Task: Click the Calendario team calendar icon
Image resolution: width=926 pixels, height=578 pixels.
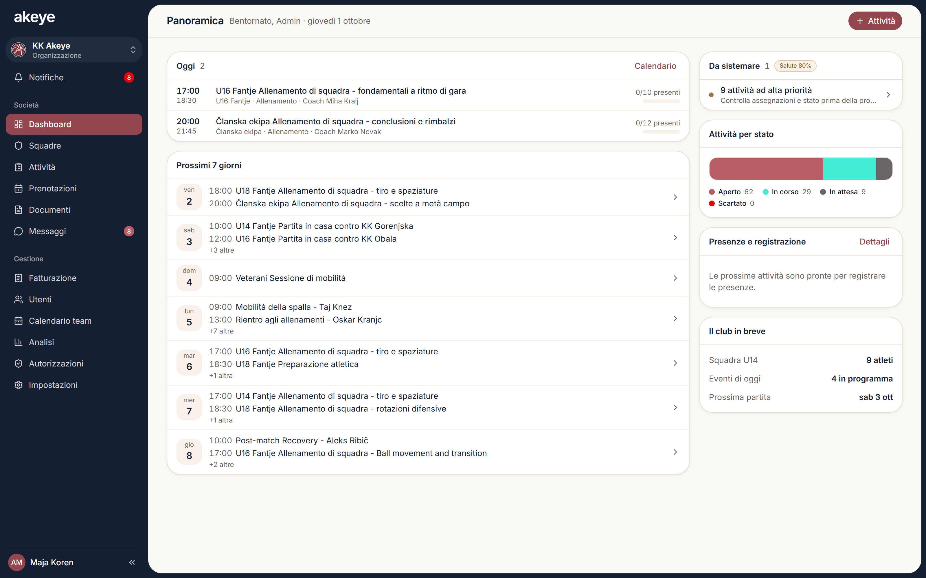Action: [18, 321]
